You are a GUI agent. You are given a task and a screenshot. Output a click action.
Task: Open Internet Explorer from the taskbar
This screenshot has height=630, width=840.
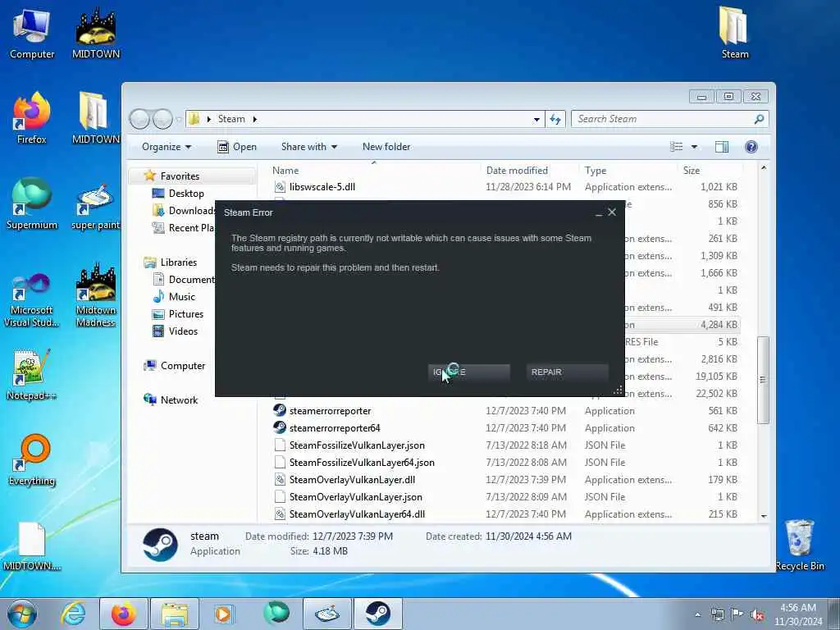click(73, 614)
